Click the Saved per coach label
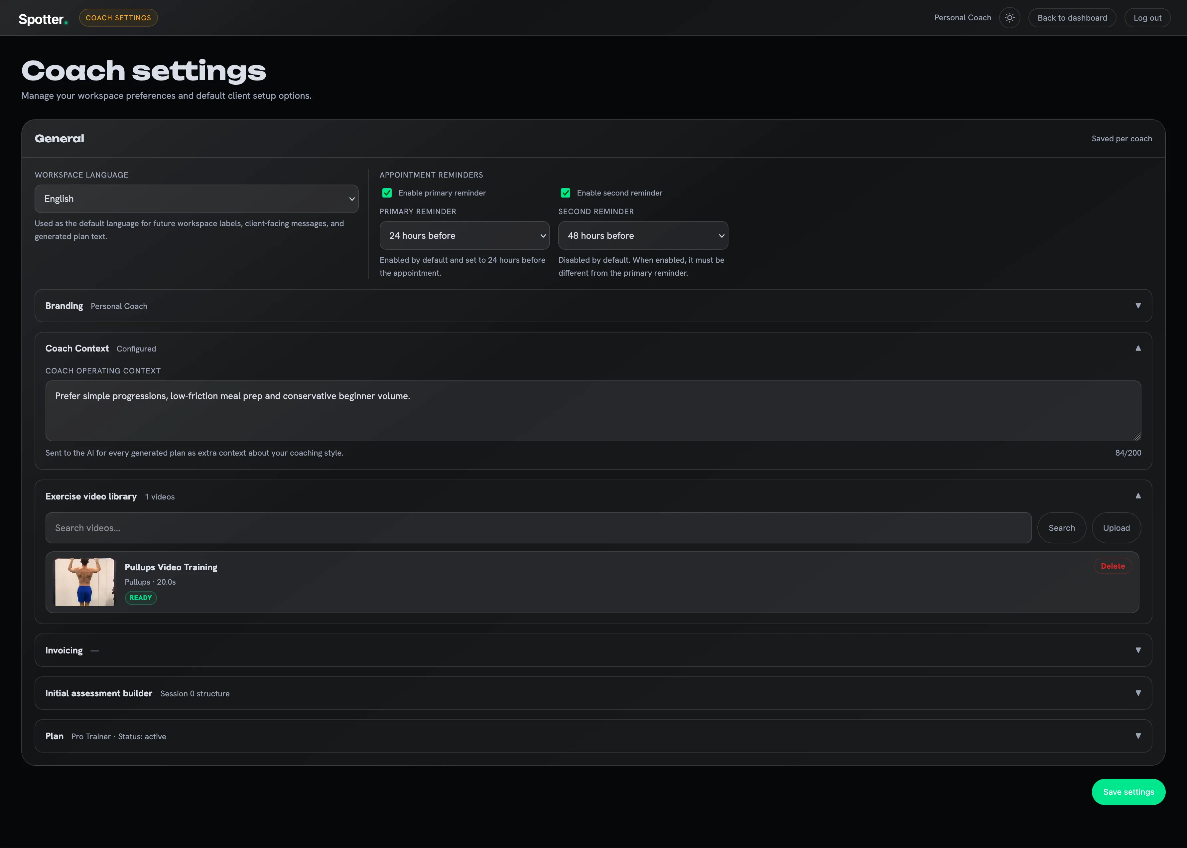The image size is (1187, 848). point(1122,138)
